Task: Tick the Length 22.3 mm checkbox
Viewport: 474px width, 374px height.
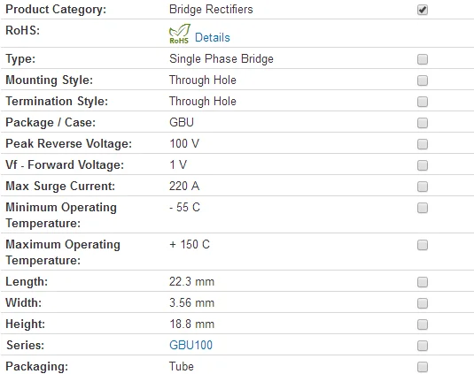Action: click(423, 282)
